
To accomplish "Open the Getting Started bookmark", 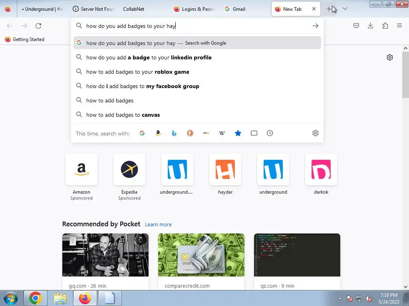I will coord(24,39).
